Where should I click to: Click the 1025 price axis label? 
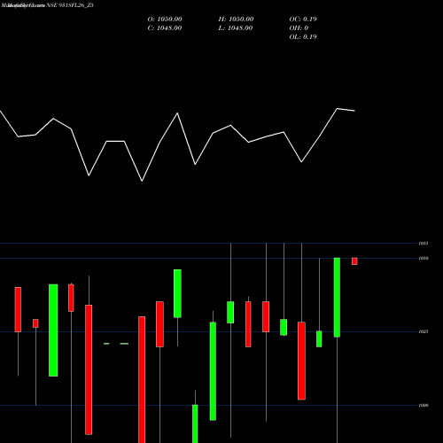click(424, 331)
